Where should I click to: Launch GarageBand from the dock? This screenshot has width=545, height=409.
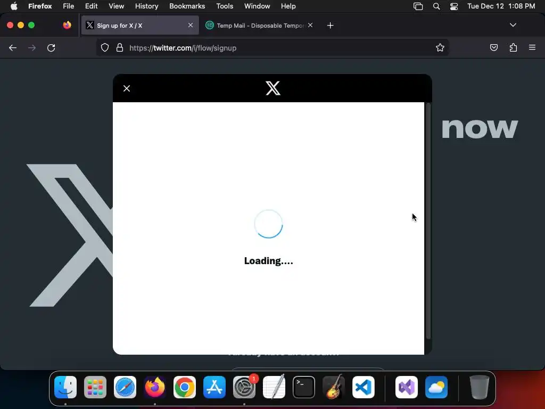point(334,387)
